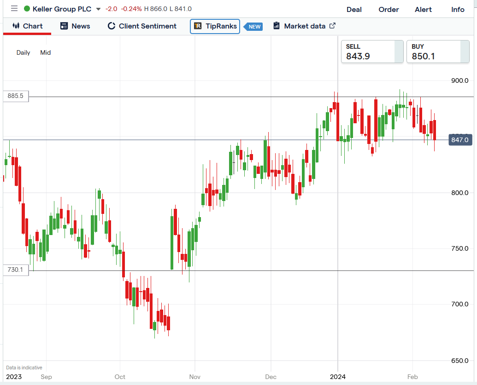The image size is (477, 385).
Task: Click the News tab icon
Action: coord(64,26)
